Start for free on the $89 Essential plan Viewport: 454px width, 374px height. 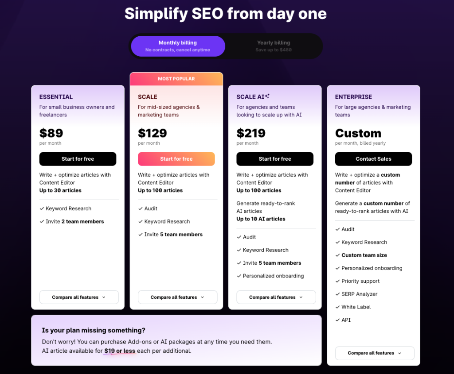78,159
